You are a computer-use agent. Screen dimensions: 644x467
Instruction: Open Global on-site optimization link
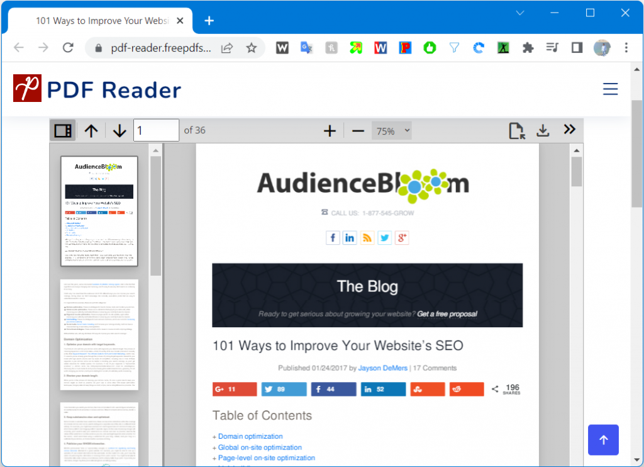click(x=260, y=447)
